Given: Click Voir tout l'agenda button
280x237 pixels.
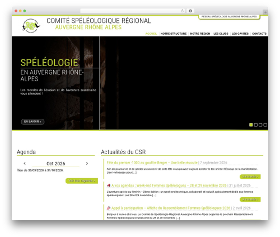Looking at the screenshot, I should [82, 181].
